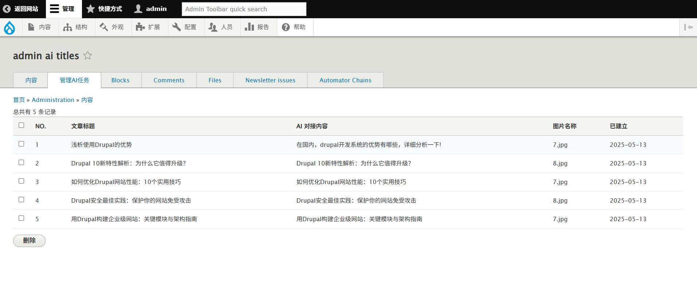Click the 删除 delete button

click(x=29, y=241)
